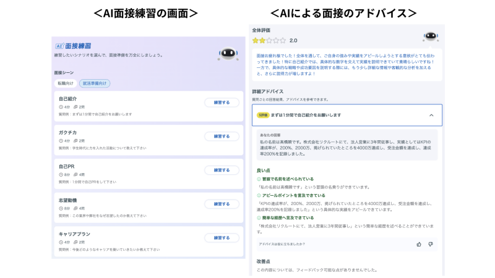Image resolution: width=495 pixels, height=278 pixels.
Task: Click the clock icon in 自己PR card
Action: (61, 175)
